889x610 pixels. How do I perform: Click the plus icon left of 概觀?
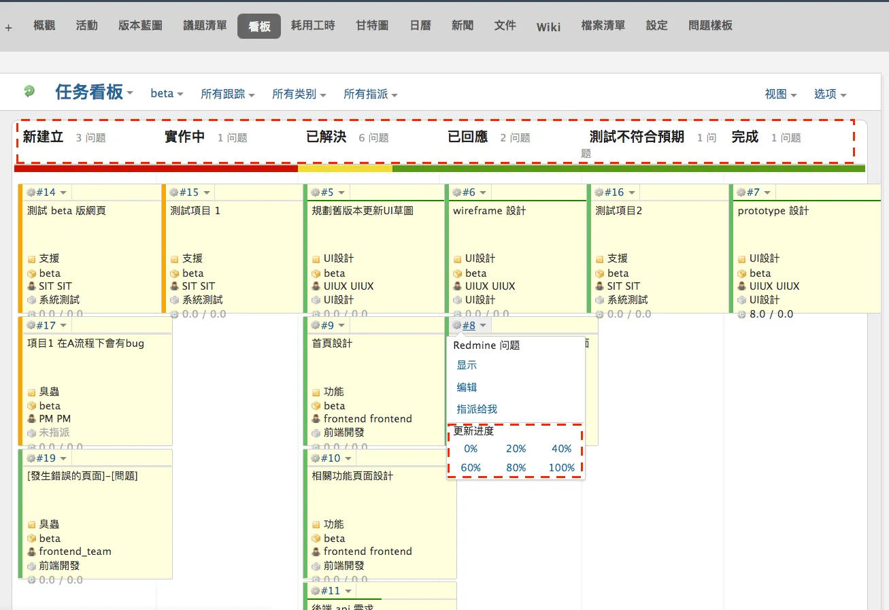[8, 28]
